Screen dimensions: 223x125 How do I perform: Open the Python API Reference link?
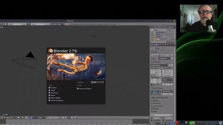tap(57, 100)
